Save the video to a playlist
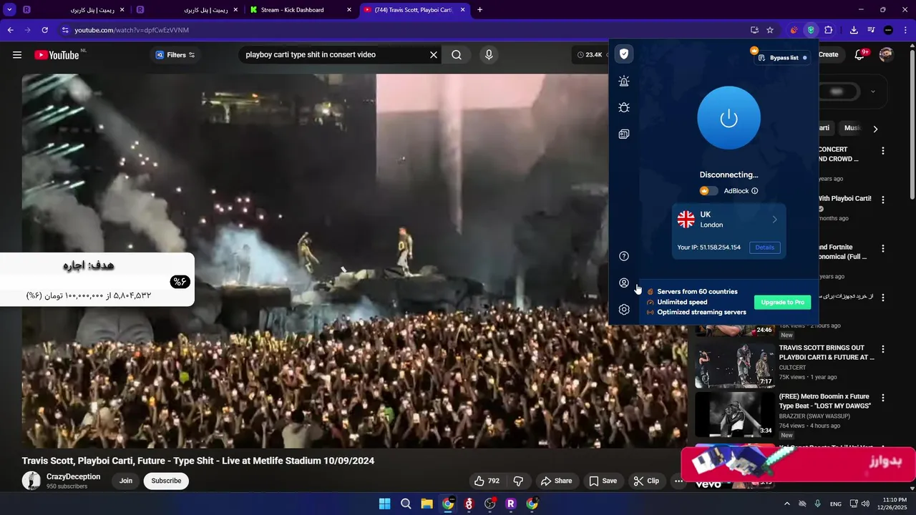The width and height of the screenshot is (916, 515). click(x=603, y=481)
